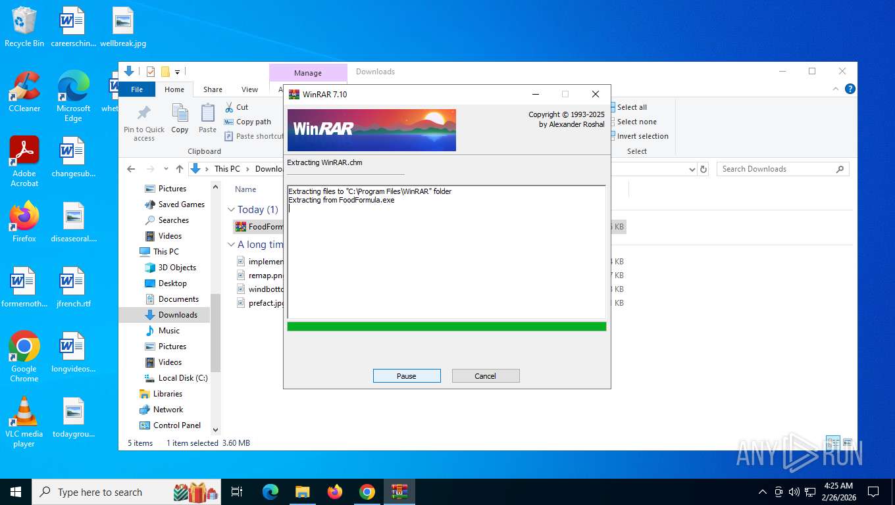
Task: Click WinRAR taskbar icon
Action: click(x=399, y=492)
